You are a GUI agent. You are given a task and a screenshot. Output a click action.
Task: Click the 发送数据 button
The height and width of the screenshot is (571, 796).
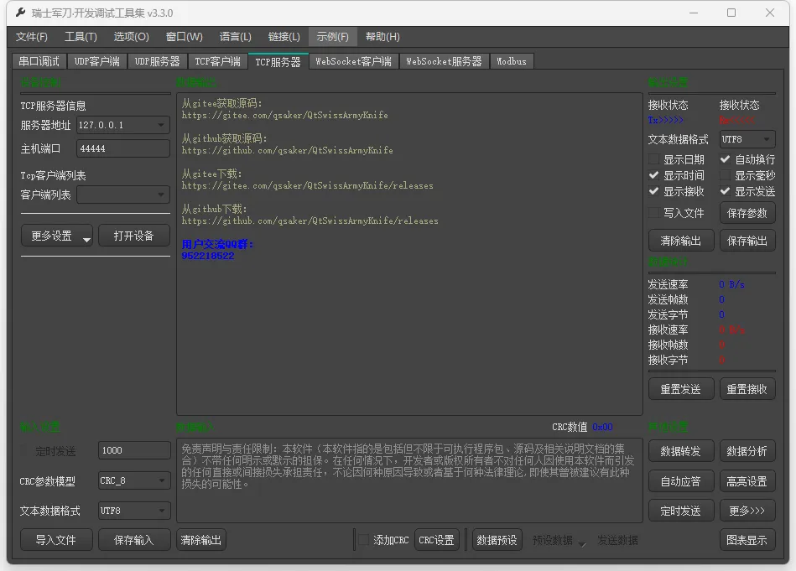point(617,540)
